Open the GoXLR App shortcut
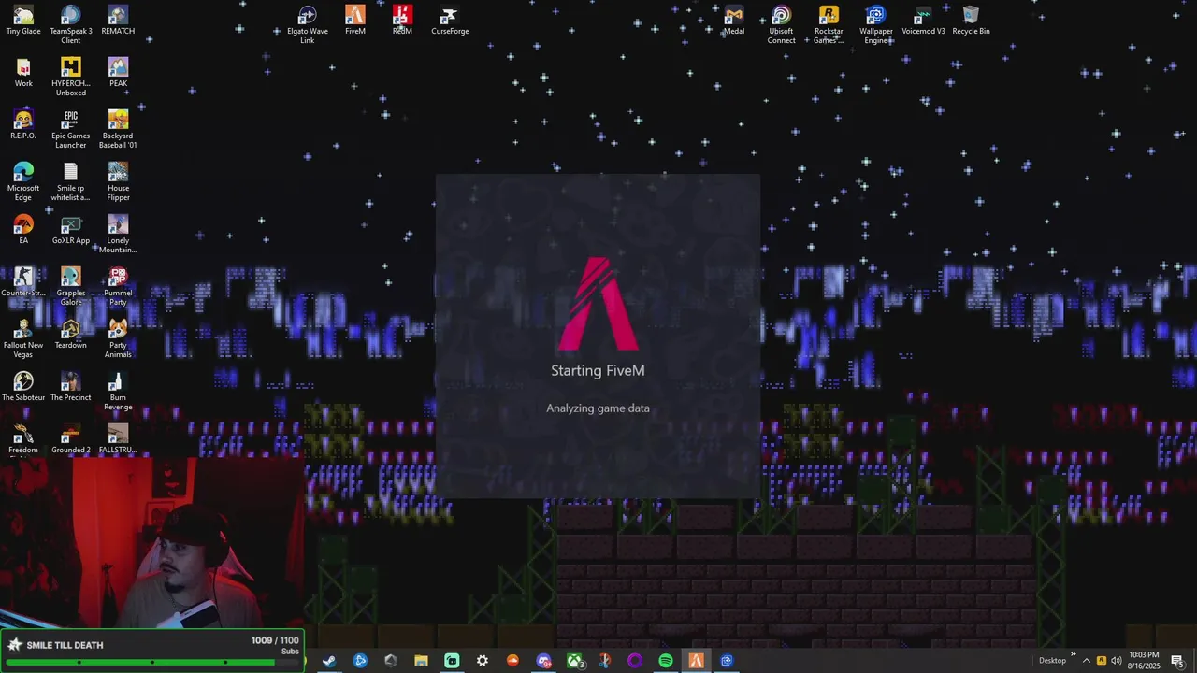This screenshot has height=673, width=1197. (x=70, y=230)
